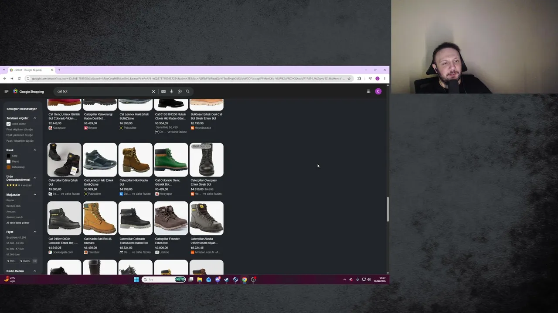
Task: Filter by the trendyol.com store
Action: point(14,206)
